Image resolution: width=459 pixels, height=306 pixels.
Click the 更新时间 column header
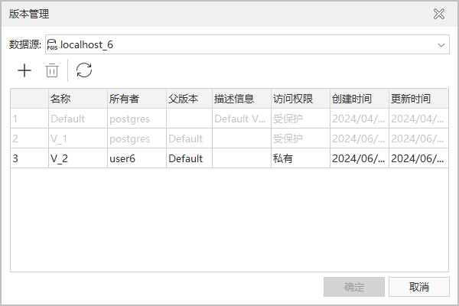click(x=418, y=99)
